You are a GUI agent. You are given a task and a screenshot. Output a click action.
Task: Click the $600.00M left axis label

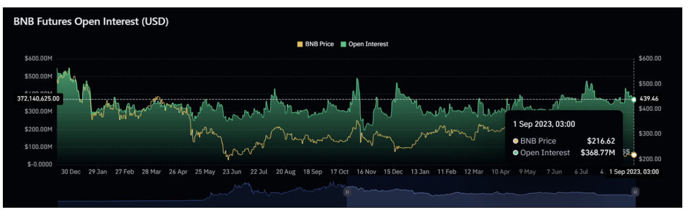[38, 58]
